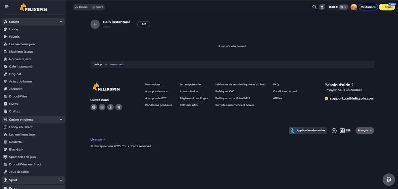398x189 pixels.
Task: Click the yellow Dépôt button
Action: (x=387, y=7)
